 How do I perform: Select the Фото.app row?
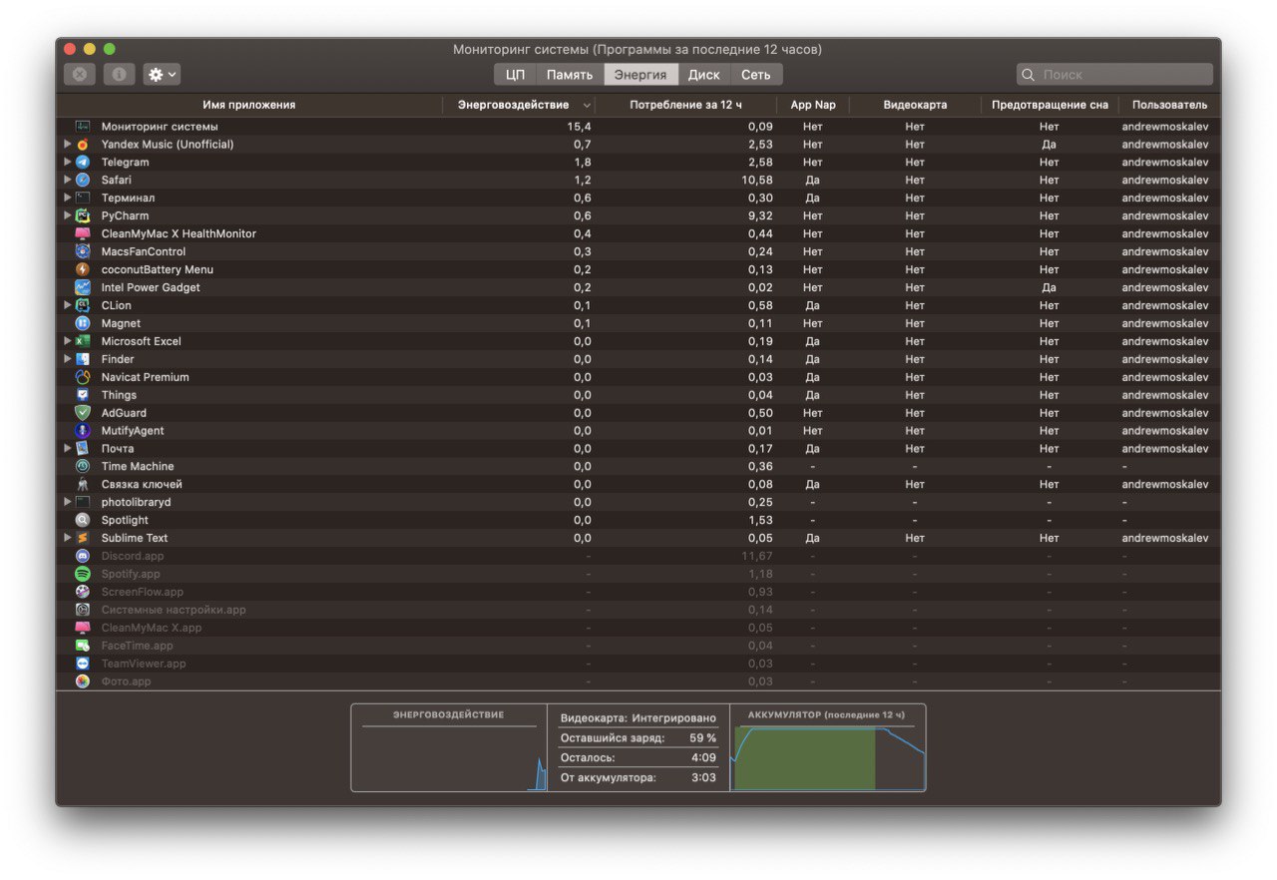(638, 681)
